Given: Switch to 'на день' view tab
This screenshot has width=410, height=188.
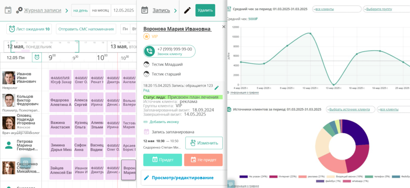Looking at the screenshot, I should (x=81, y=10).
